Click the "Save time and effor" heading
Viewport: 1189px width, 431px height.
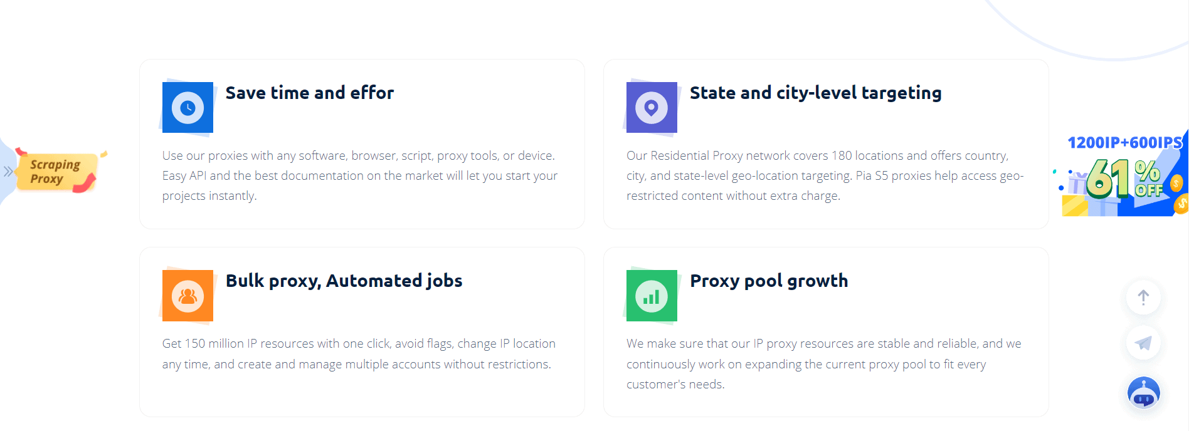click(x=310, y=93)
